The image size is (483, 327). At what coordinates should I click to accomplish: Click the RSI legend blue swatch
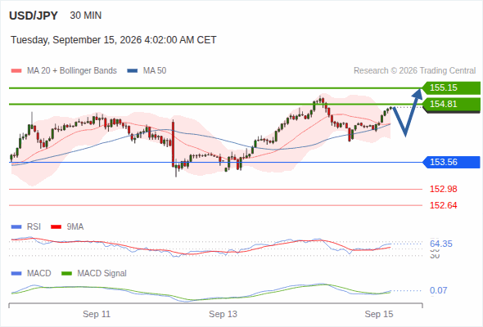tap(16, 227)
